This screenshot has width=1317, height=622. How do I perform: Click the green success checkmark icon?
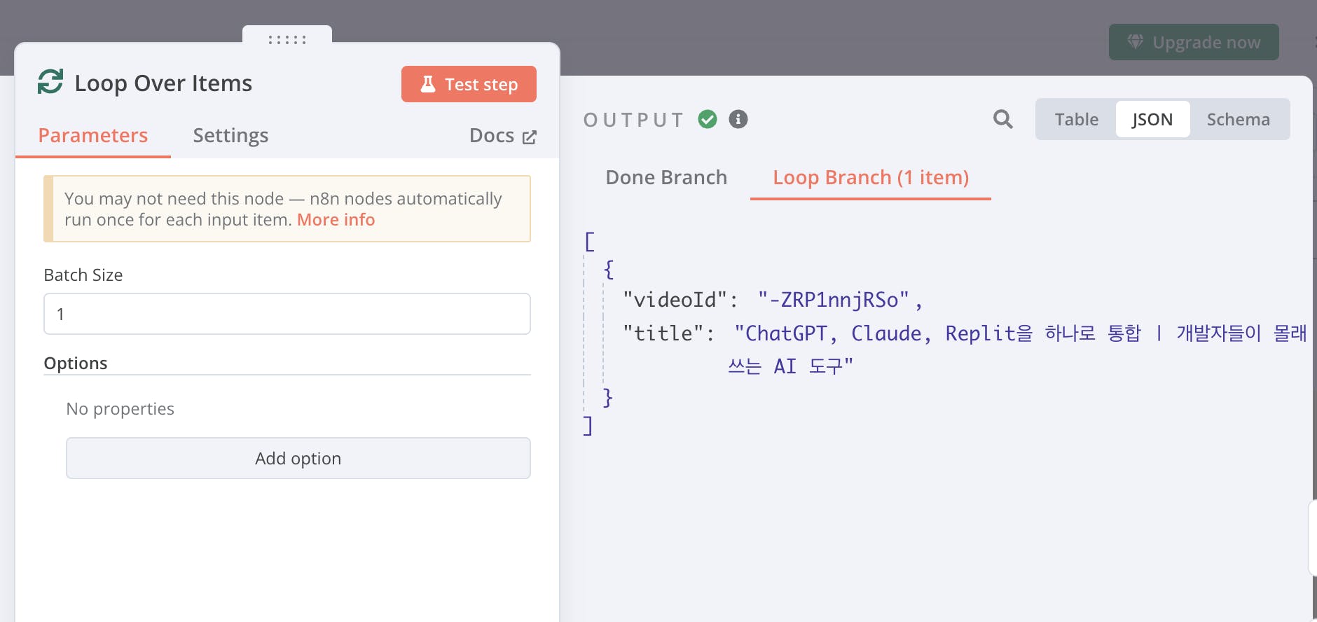[708, 119]
